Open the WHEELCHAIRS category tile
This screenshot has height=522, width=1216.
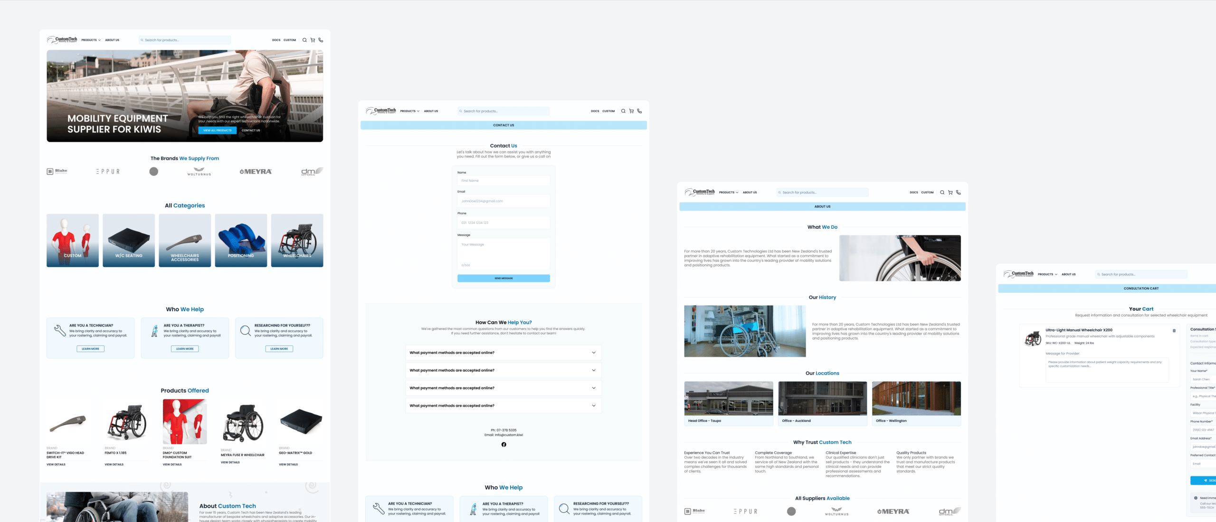pyautogui.click(x=297, y=240)
